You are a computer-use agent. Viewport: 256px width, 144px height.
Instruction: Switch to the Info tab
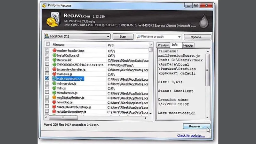tap(174, 45)
